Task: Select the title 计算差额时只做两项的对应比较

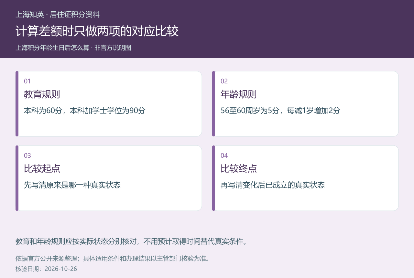Action: [97, 31]
